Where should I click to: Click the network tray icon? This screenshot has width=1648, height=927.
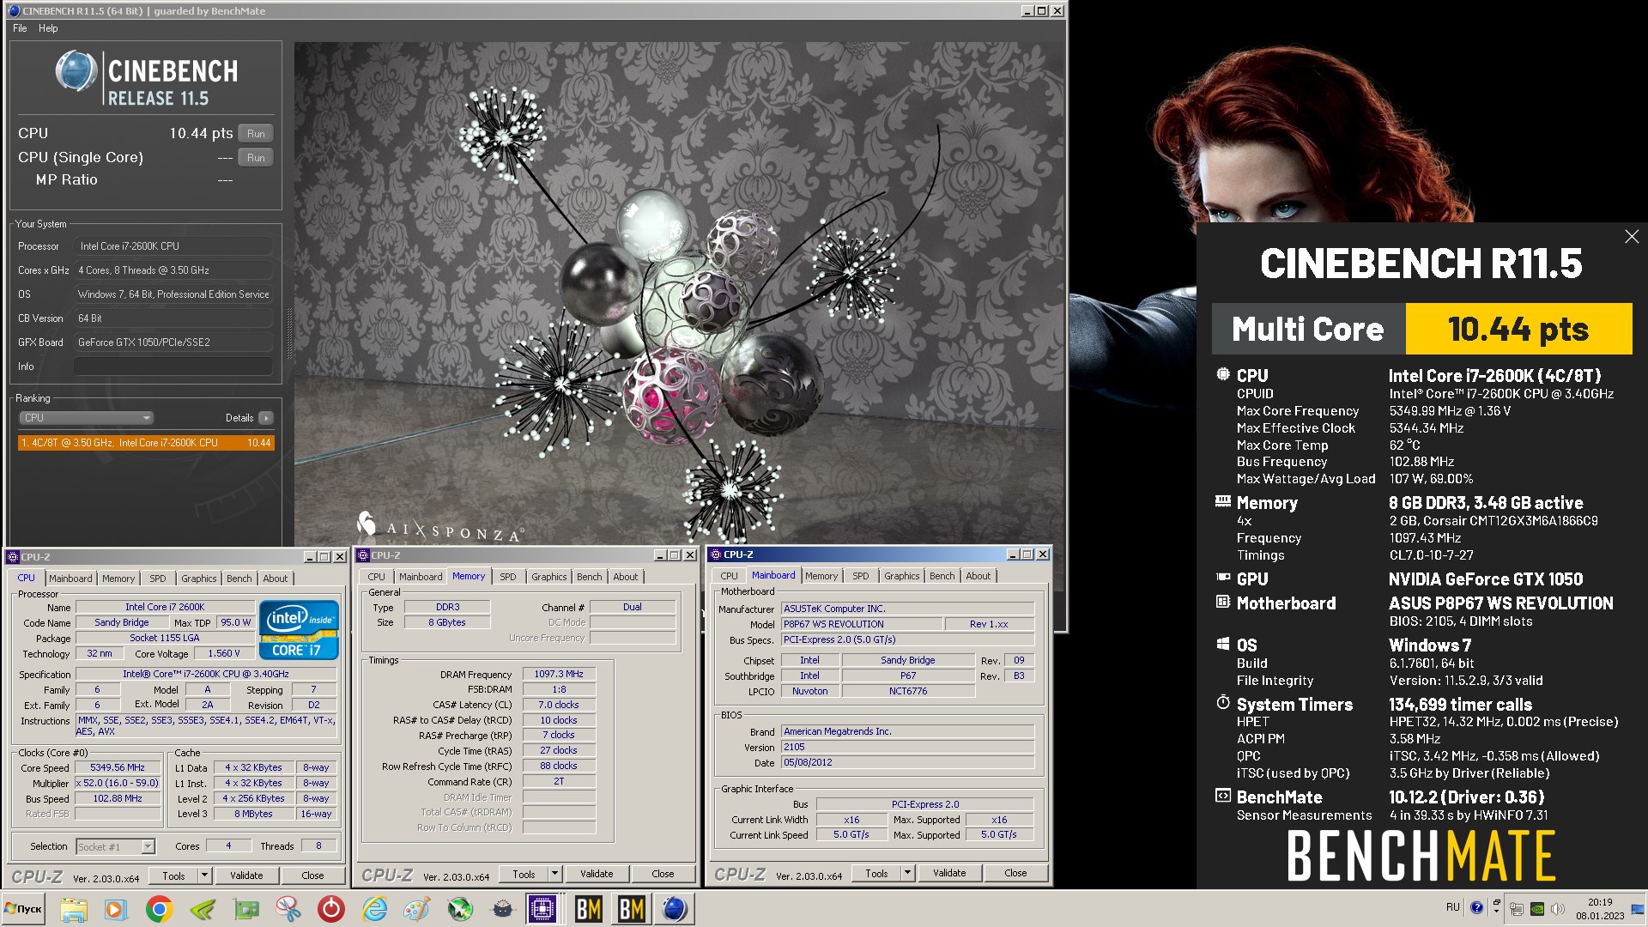(1517, 909)
